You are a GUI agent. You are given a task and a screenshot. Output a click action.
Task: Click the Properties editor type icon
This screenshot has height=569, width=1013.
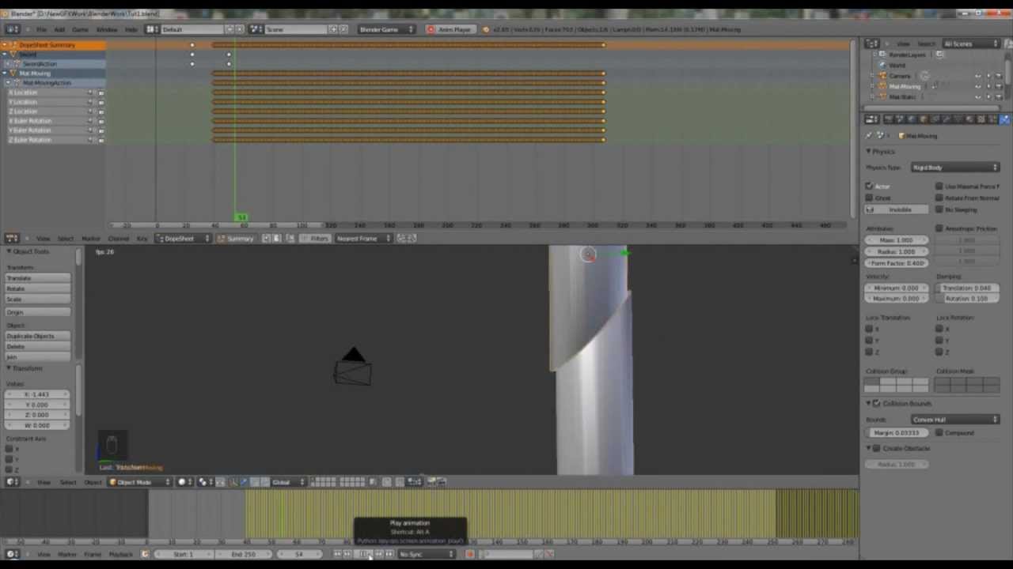[x=871, y=119]
